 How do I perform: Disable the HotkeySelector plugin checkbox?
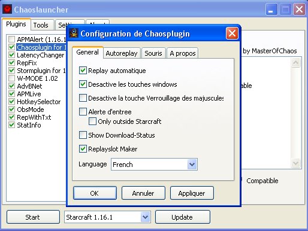pyautogui.click(x=11, y=102)
